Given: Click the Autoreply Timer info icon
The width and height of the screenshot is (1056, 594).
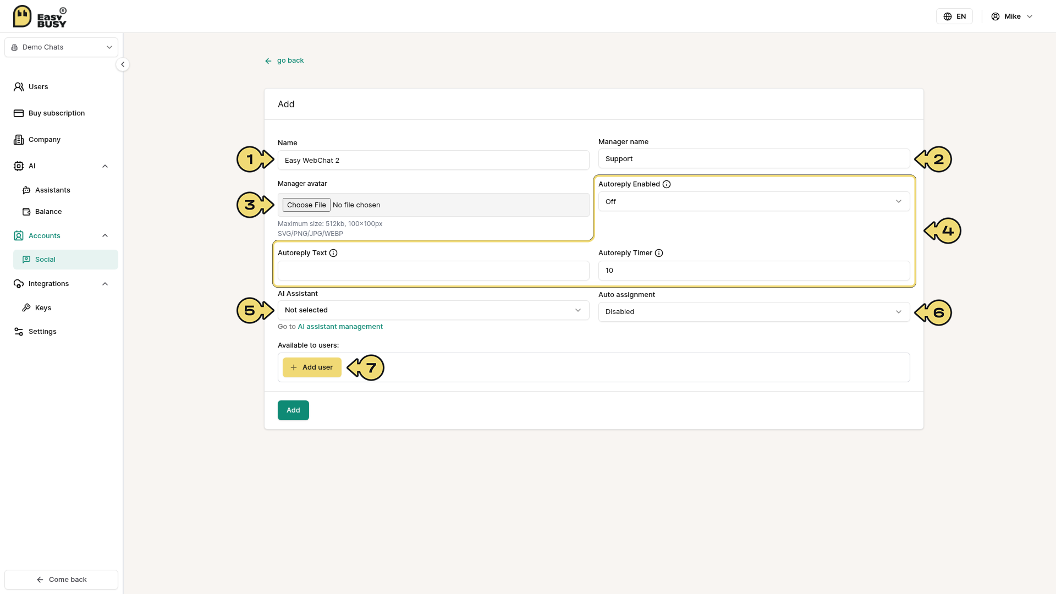Looking at the screenshot, I should pos(659,253).
